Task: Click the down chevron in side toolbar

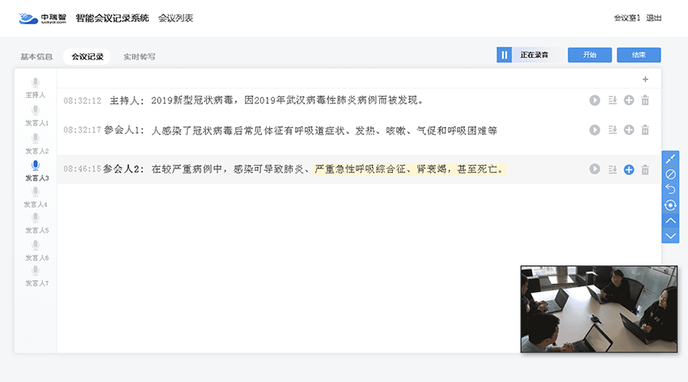Action: 670,236
